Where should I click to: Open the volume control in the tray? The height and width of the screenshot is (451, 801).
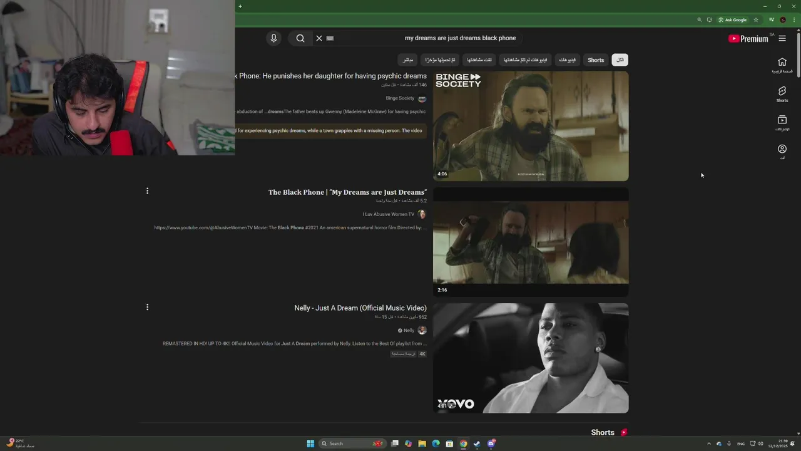[x=760, y=443]
